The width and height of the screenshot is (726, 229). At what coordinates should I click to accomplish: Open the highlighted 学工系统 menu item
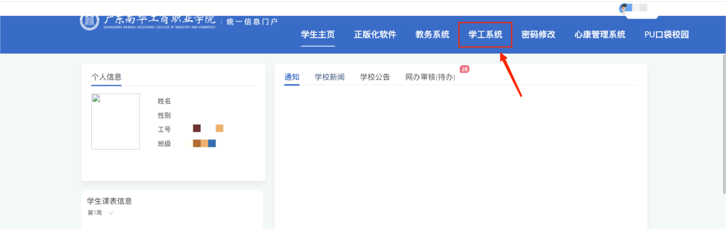485,34
